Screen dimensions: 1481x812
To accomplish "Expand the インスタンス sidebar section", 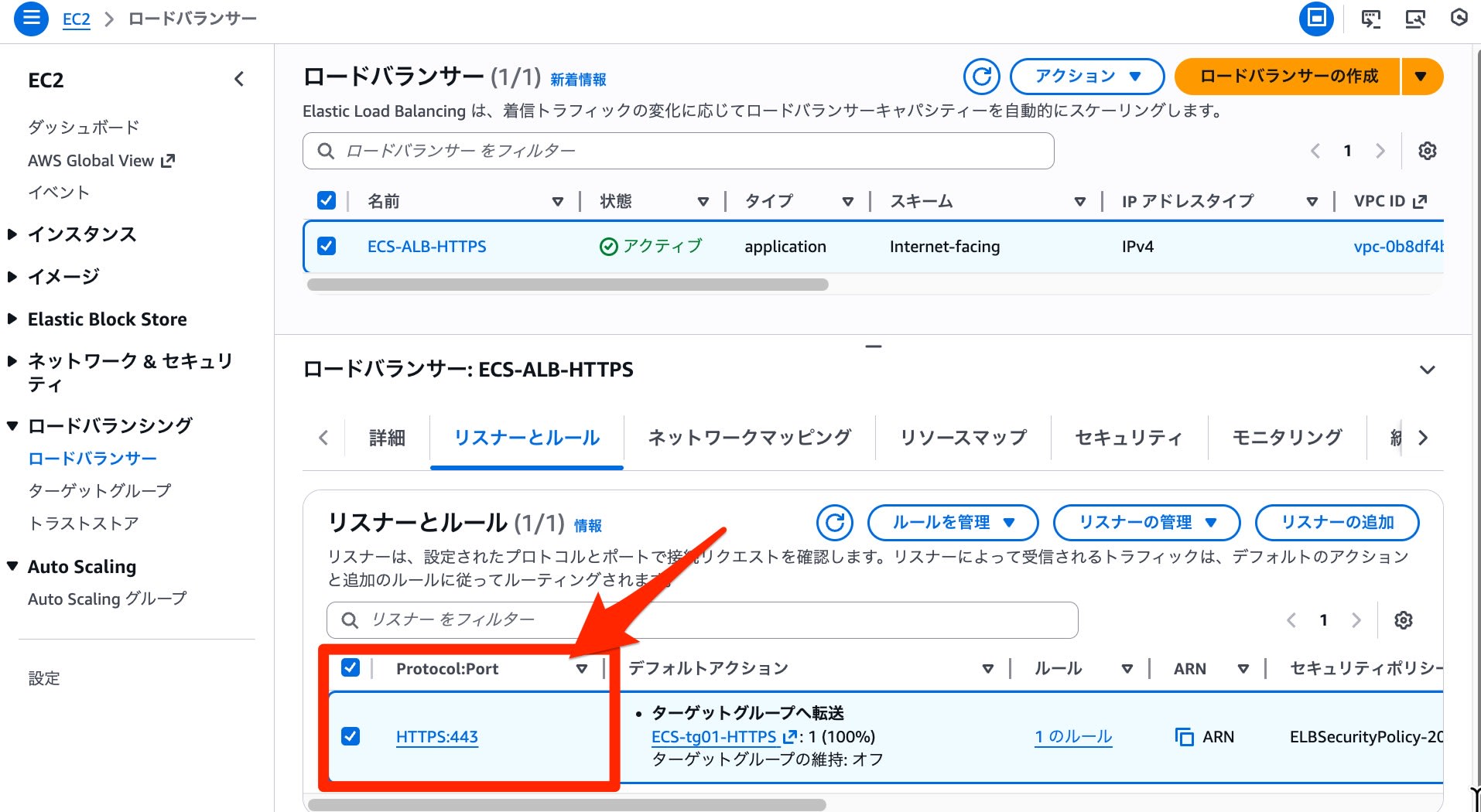I will click(12, 234).
